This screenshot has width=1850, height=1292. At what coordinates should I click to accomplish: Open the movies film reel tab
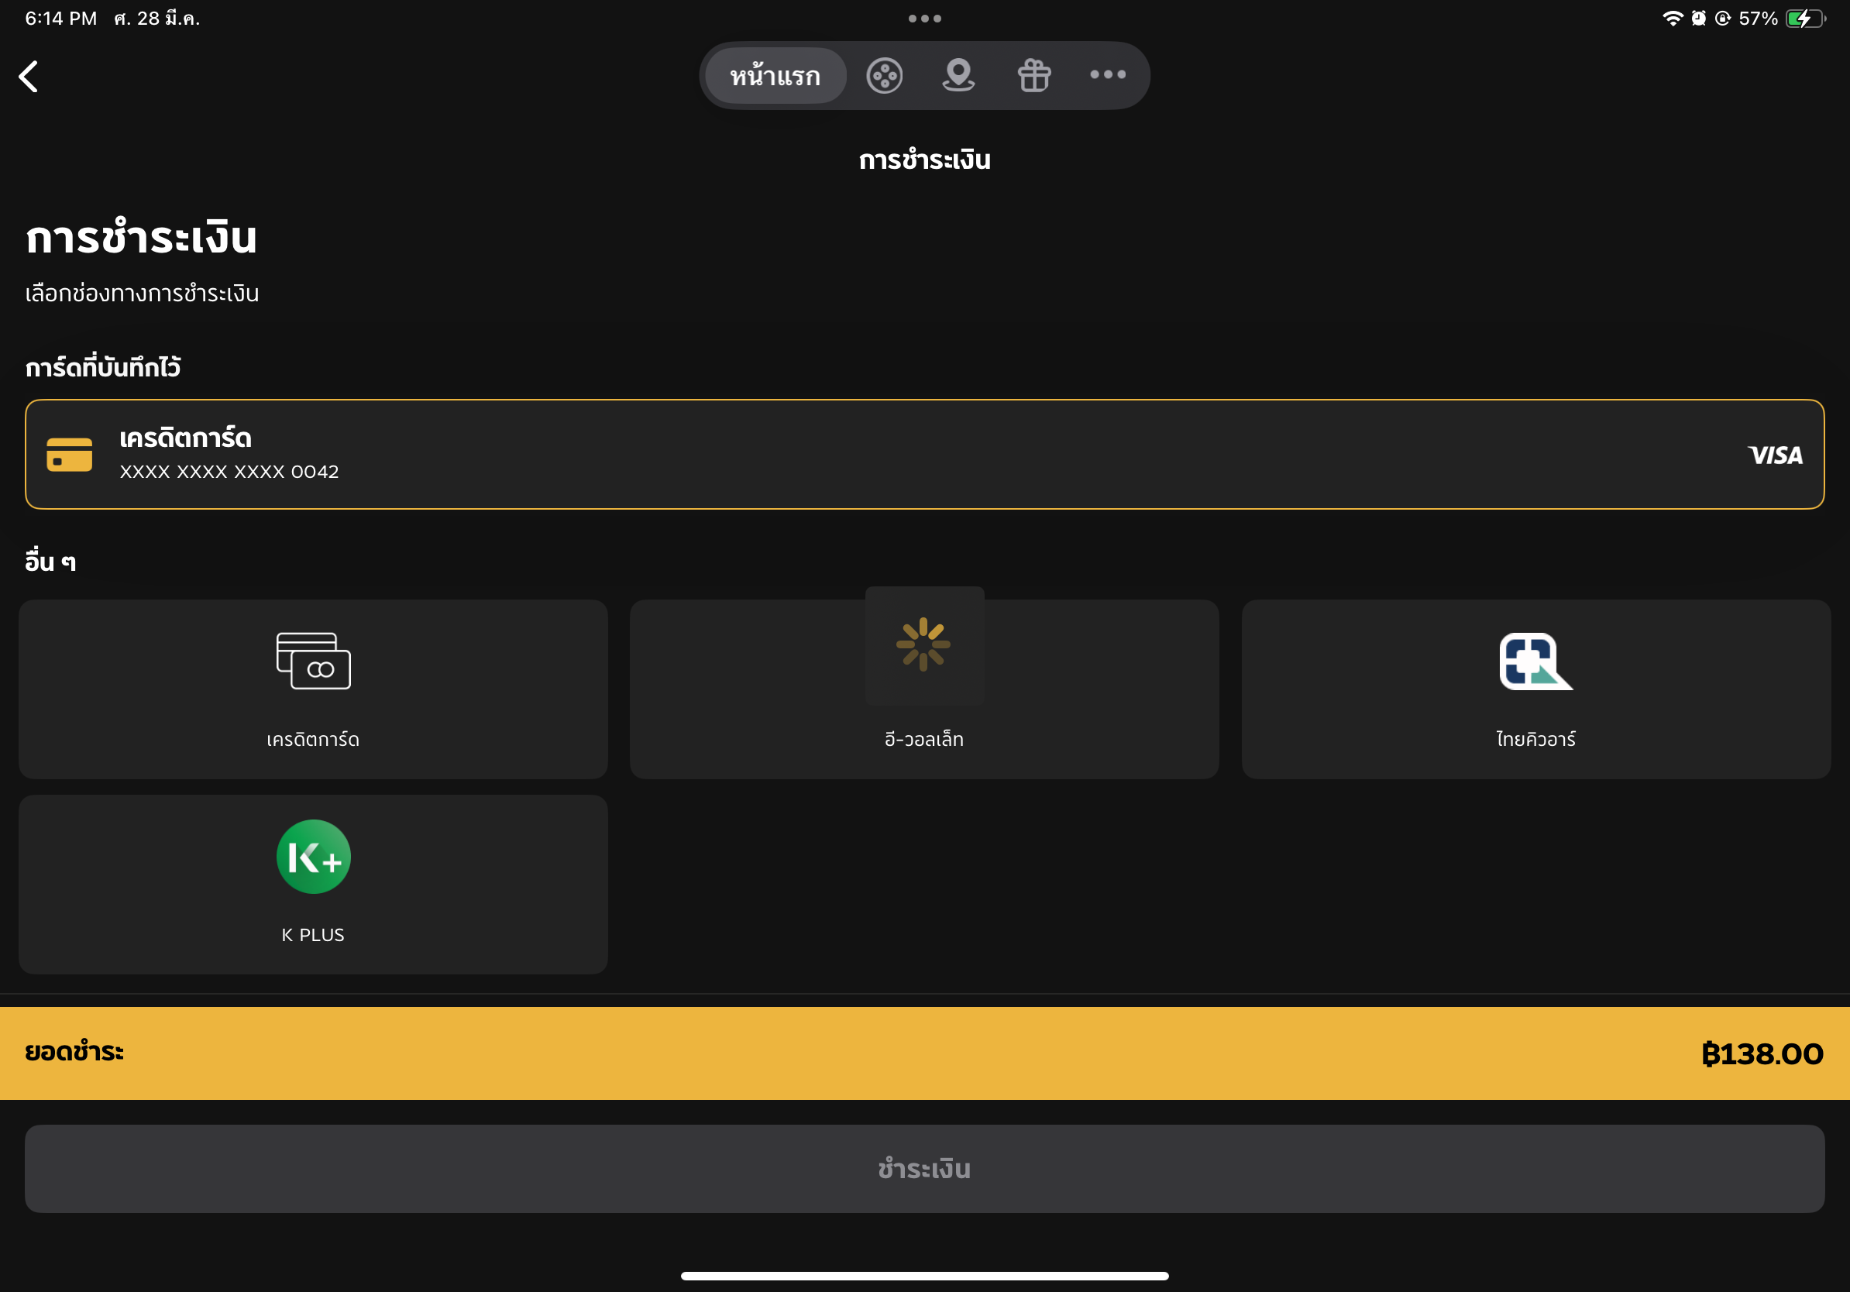884,76
